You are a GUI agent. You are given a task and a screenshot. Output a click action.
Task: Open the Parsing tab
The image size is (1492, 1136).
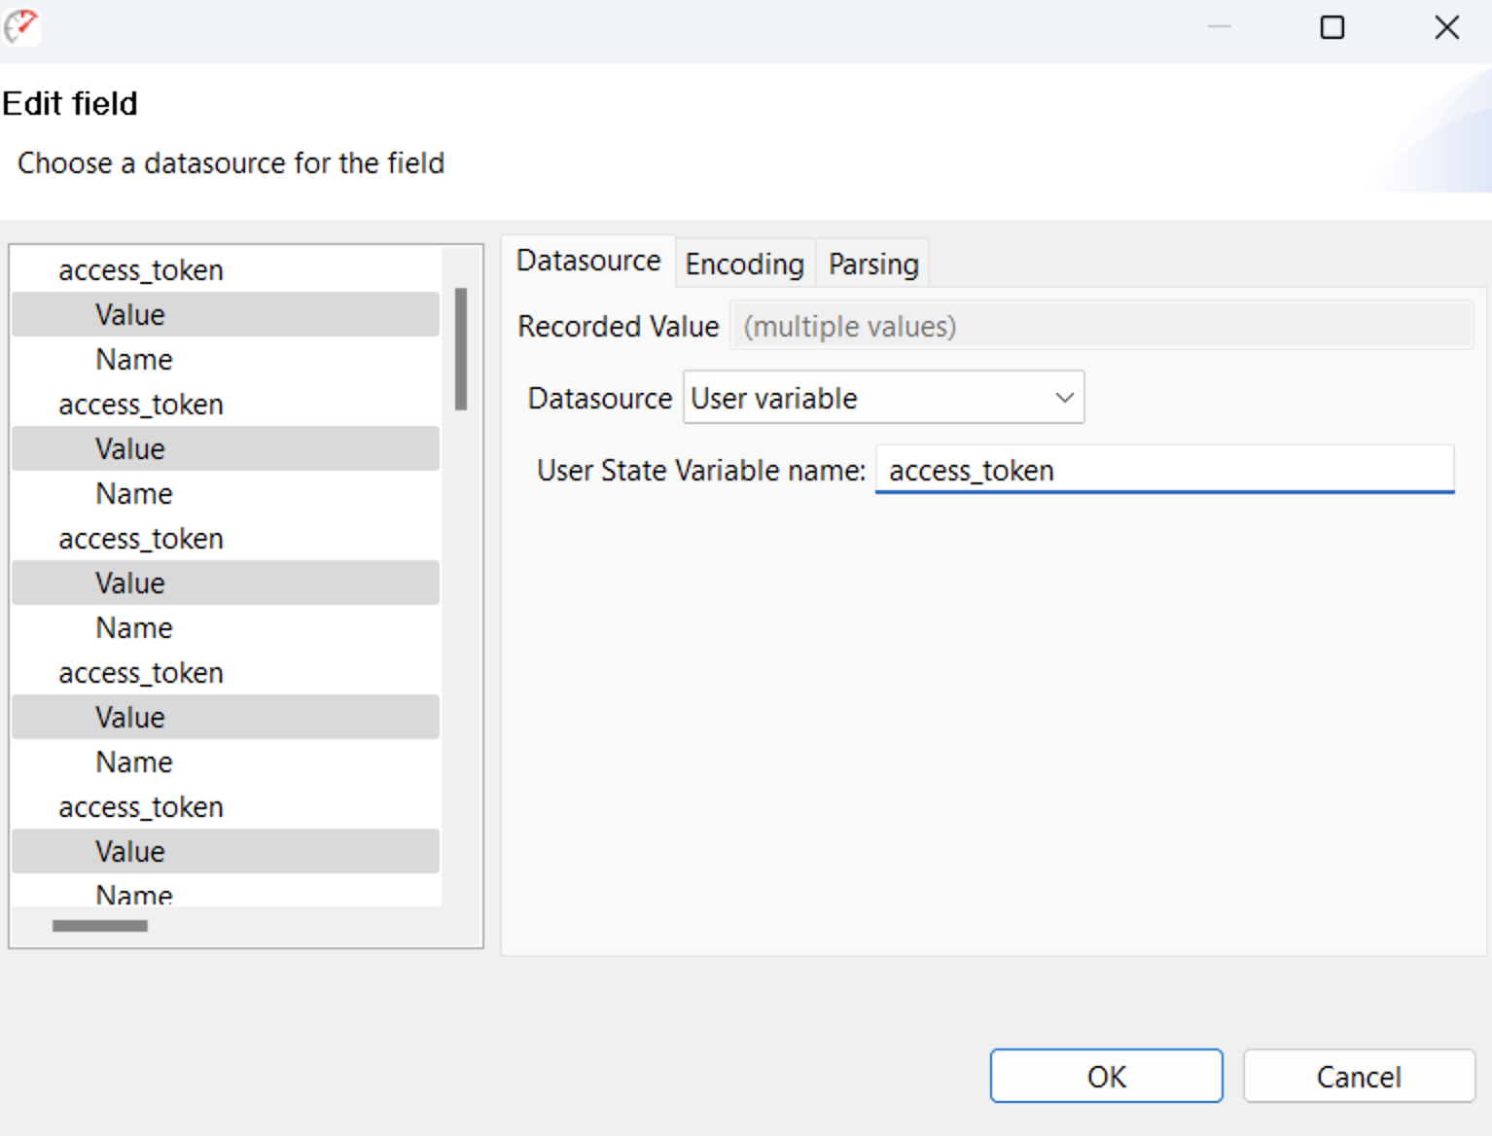(873, 264)
